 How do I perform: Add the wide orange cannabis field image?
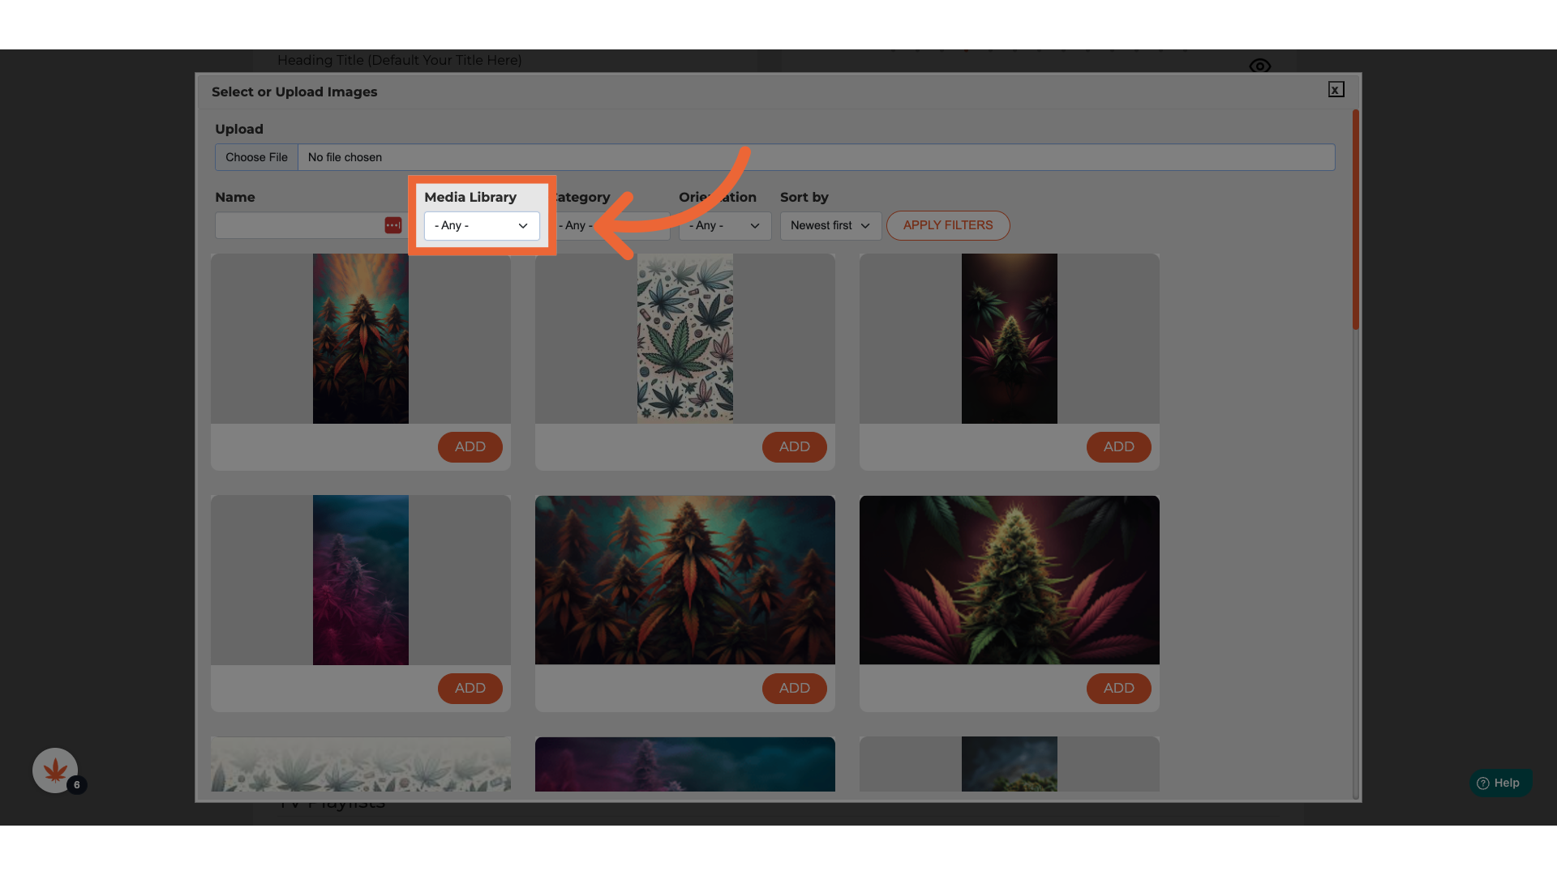click(794, 688)
